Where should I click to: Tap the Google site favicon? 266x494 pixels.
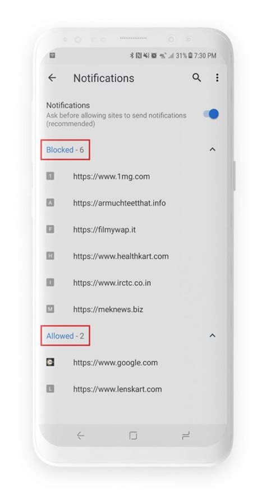point(51,362)
